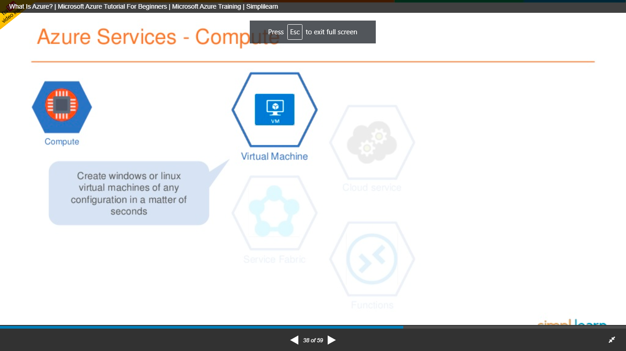Advance to the next slide arrow
626x351 pixels.
tap(332, 340)
